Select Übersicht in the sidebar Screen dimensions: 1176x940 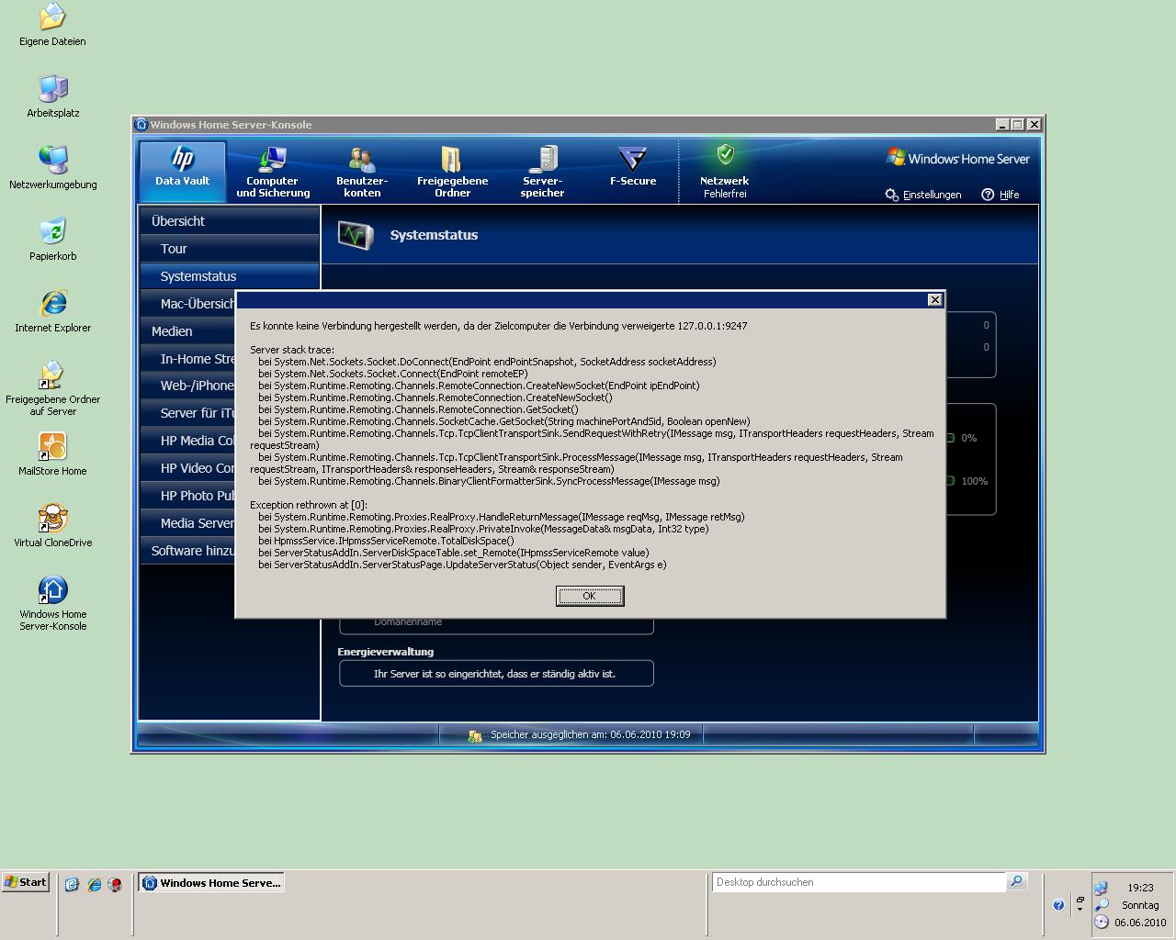(229, 221)
